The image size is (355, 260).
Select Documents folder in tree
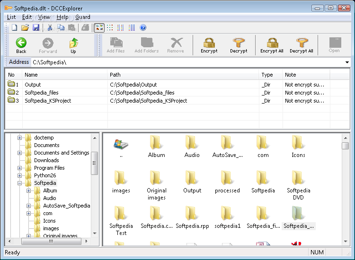47,145
